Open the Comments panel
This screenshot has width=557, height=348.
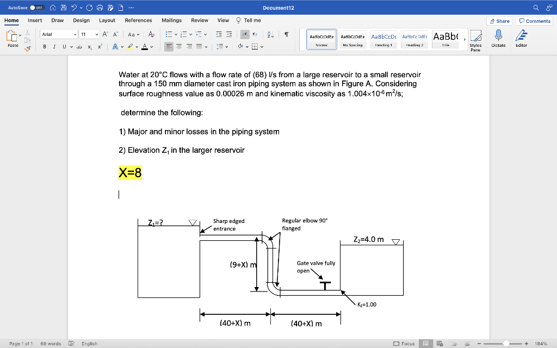534,21
